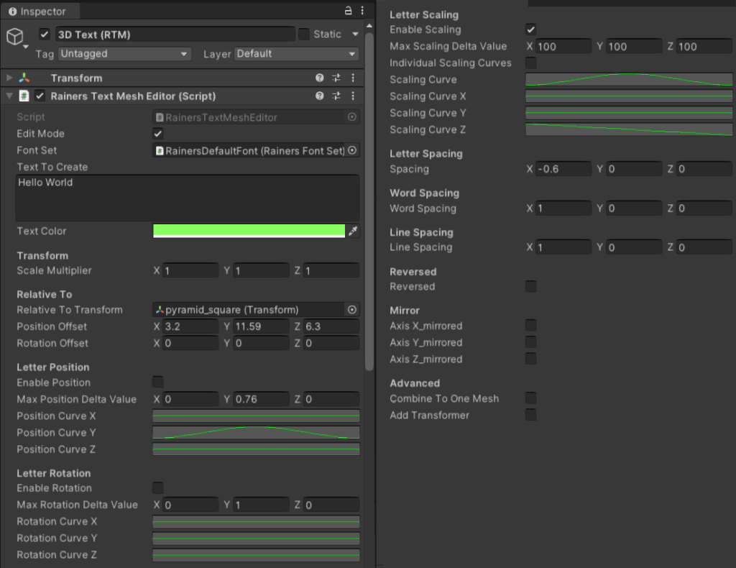The width and height of the screenshot is (736, 568).
Task: Open the GameObject icon dropdown arrow
Action: click(25, 47)
